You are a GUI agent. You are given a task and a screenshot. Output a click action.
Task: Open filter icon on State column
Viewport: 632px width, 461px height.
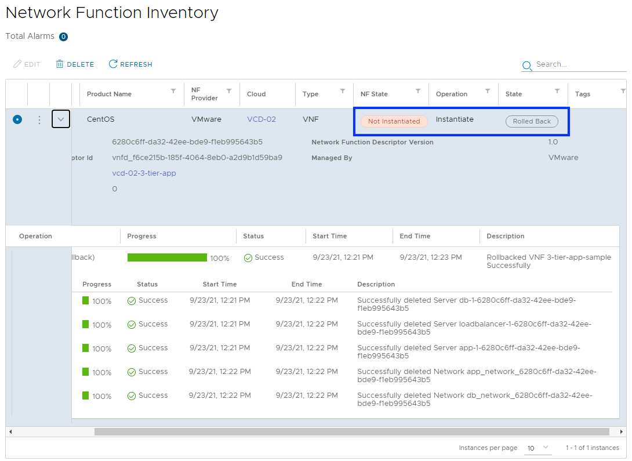coord(557,91)
